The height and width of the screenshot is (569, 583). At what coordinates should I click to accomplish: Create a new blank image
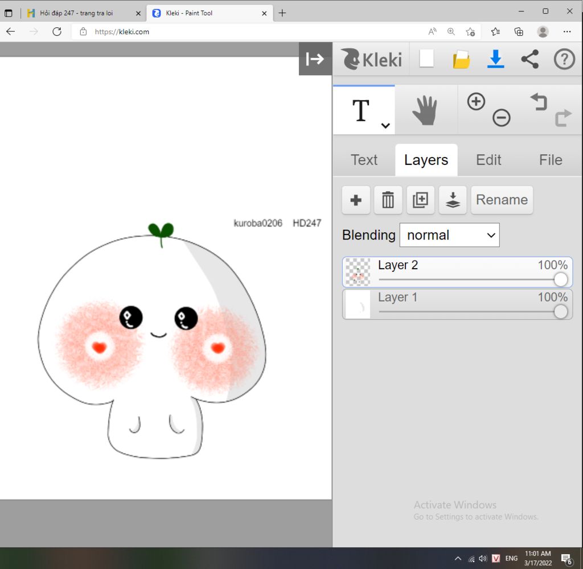pos(426,59)
